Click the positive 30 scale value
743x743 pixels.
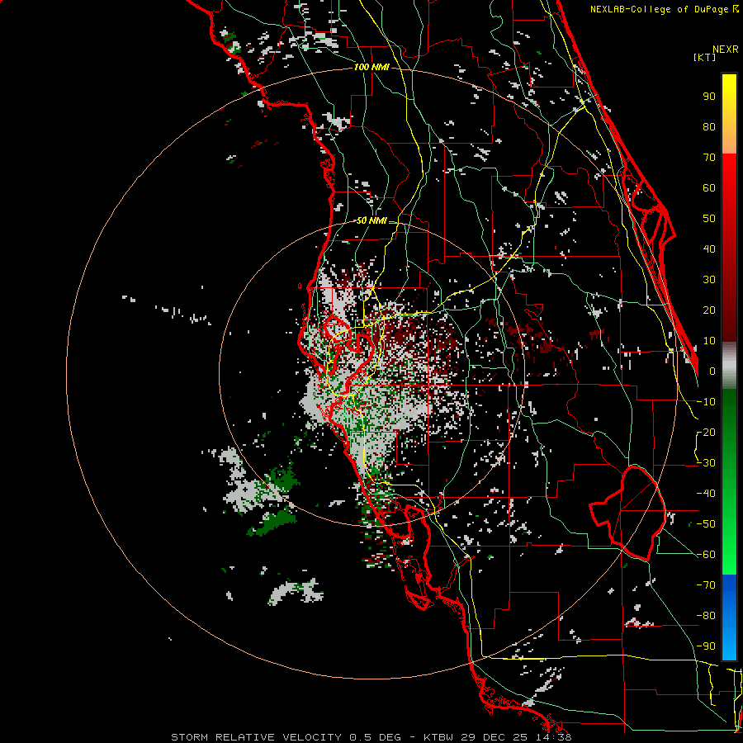pos(709,280)
